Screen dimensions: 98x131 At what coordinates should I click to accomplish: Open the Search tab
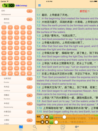(x=35, y=128)
